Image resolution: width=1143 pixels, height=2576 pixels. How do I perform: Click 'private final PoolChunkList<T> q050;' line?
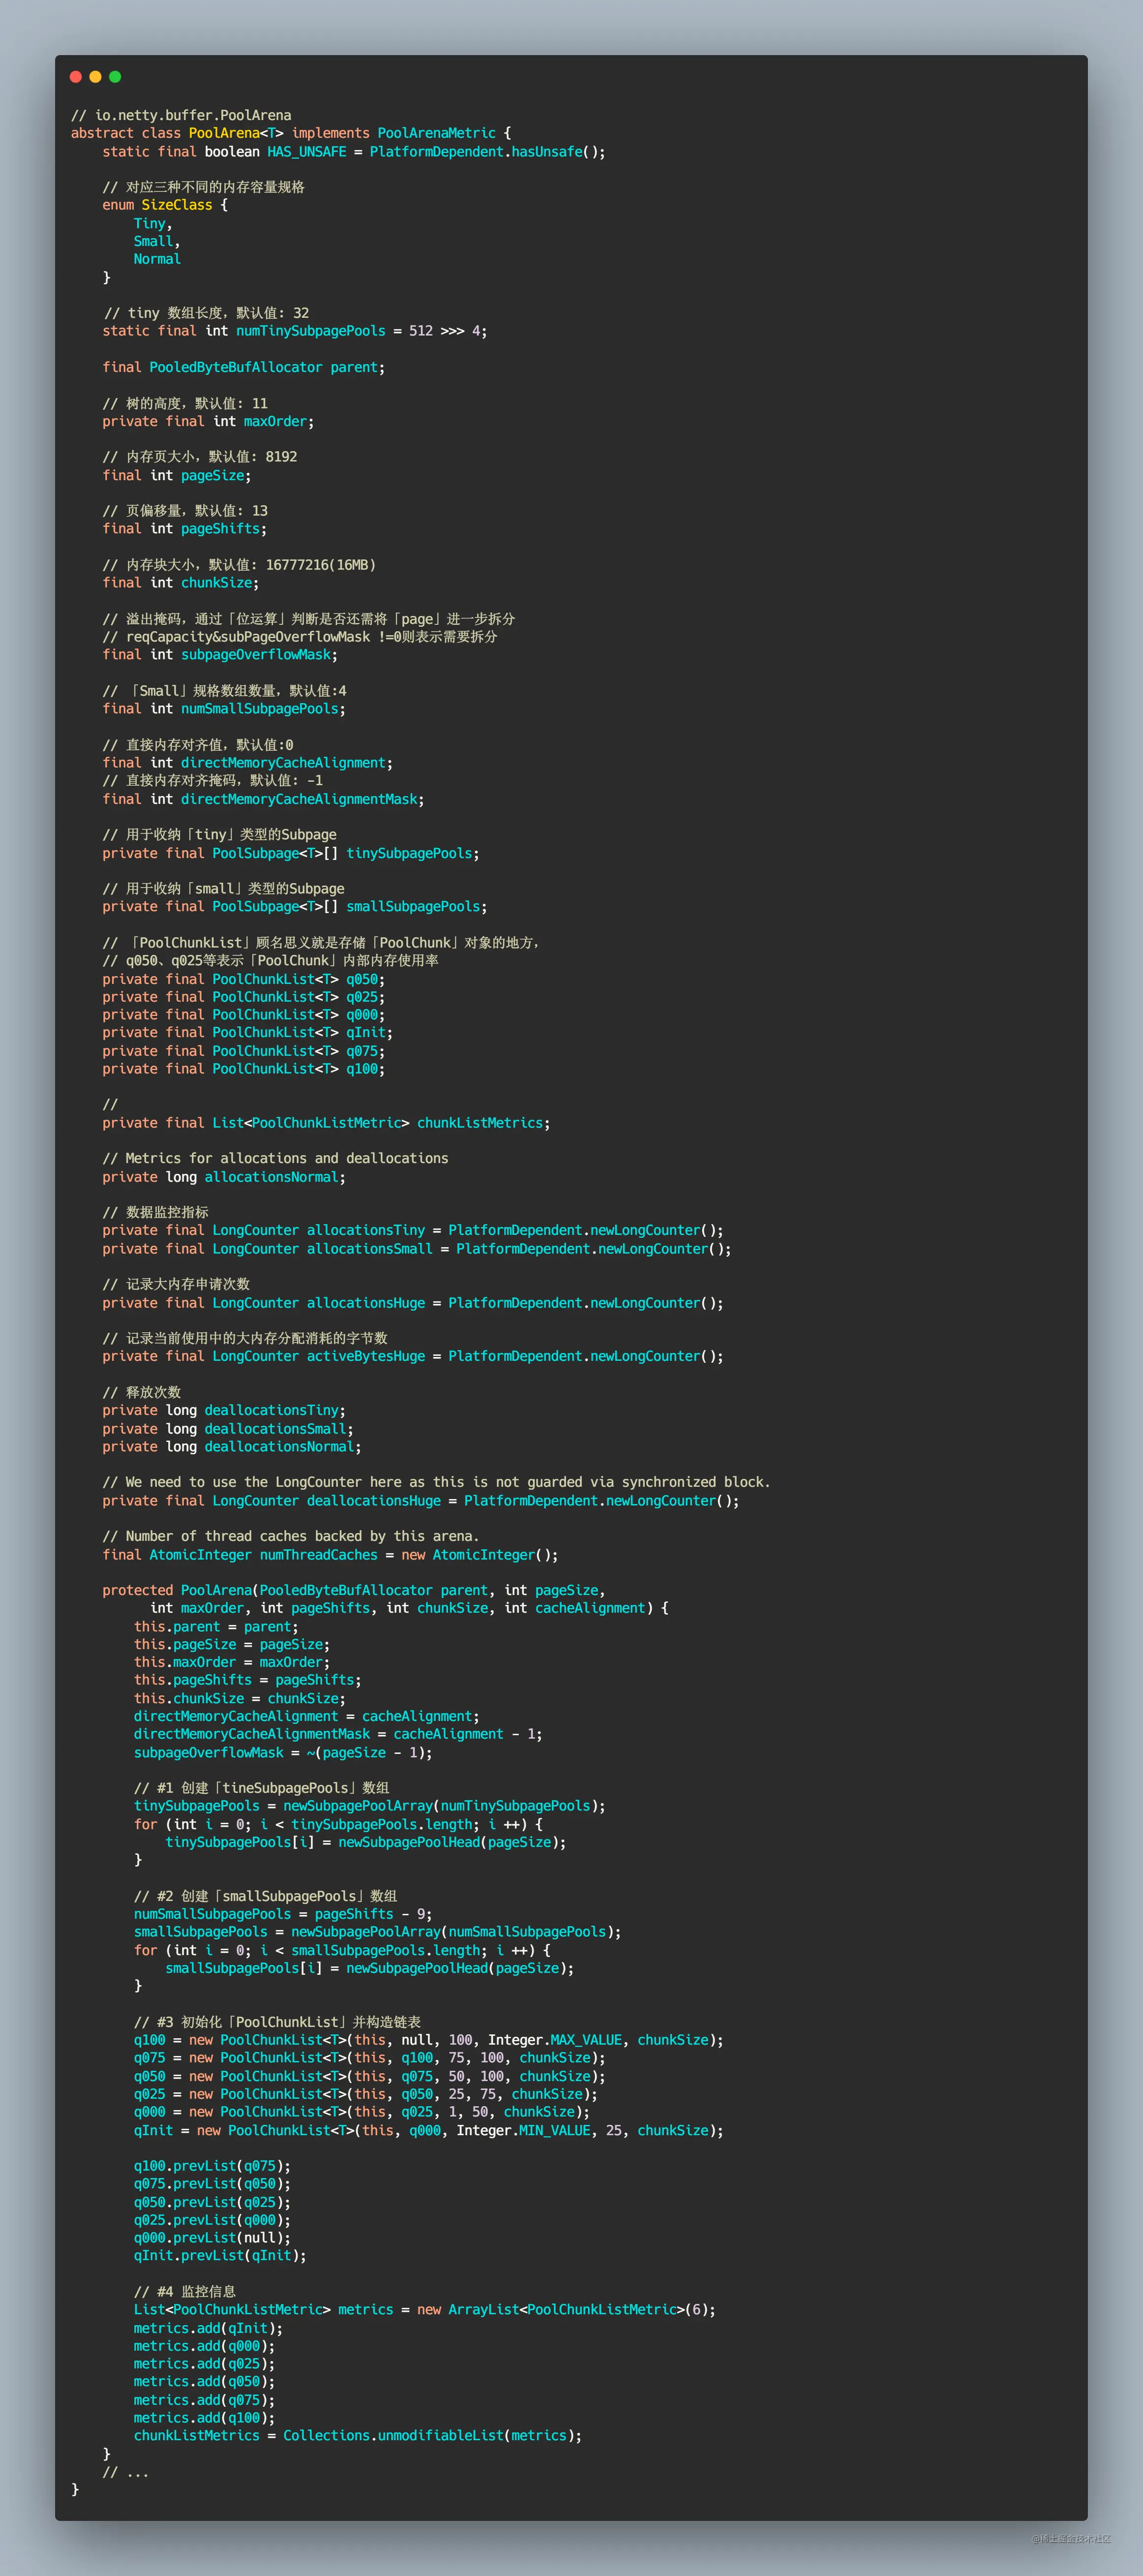pyautogui.click(x=243, y=979)
